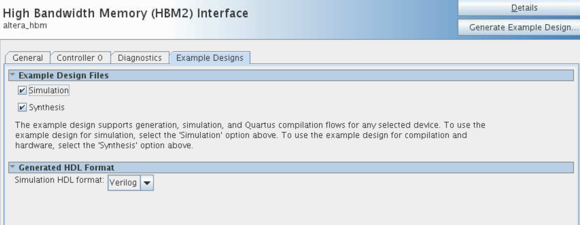
Task: Uncheck the Simulation checkbox
Action: pyautogui.click(x=22, y=91)
